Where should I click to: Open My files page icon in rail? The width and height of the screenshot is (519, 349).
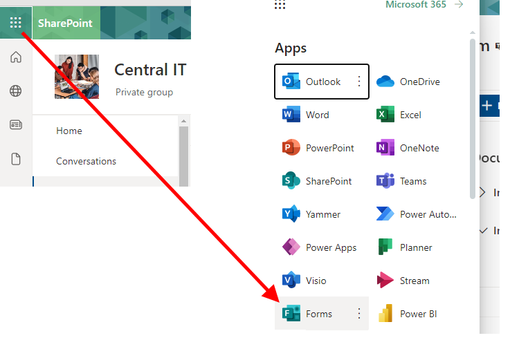(x=15, y=159)
